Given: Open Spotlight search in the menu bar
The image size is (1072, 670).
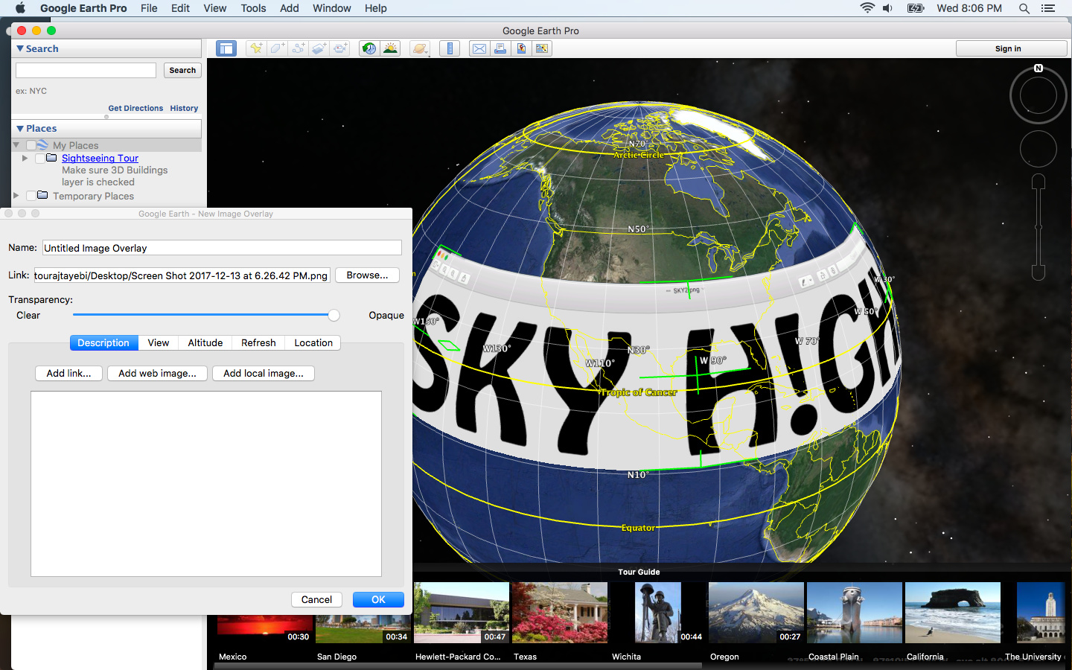Looking at the screenshot, I should click(x=1024, y=8).
